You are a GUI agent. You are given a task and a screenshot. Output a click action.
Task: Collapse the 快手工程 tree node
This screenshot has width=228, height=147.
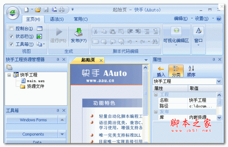pyautogui.click(x=9, y=75)
